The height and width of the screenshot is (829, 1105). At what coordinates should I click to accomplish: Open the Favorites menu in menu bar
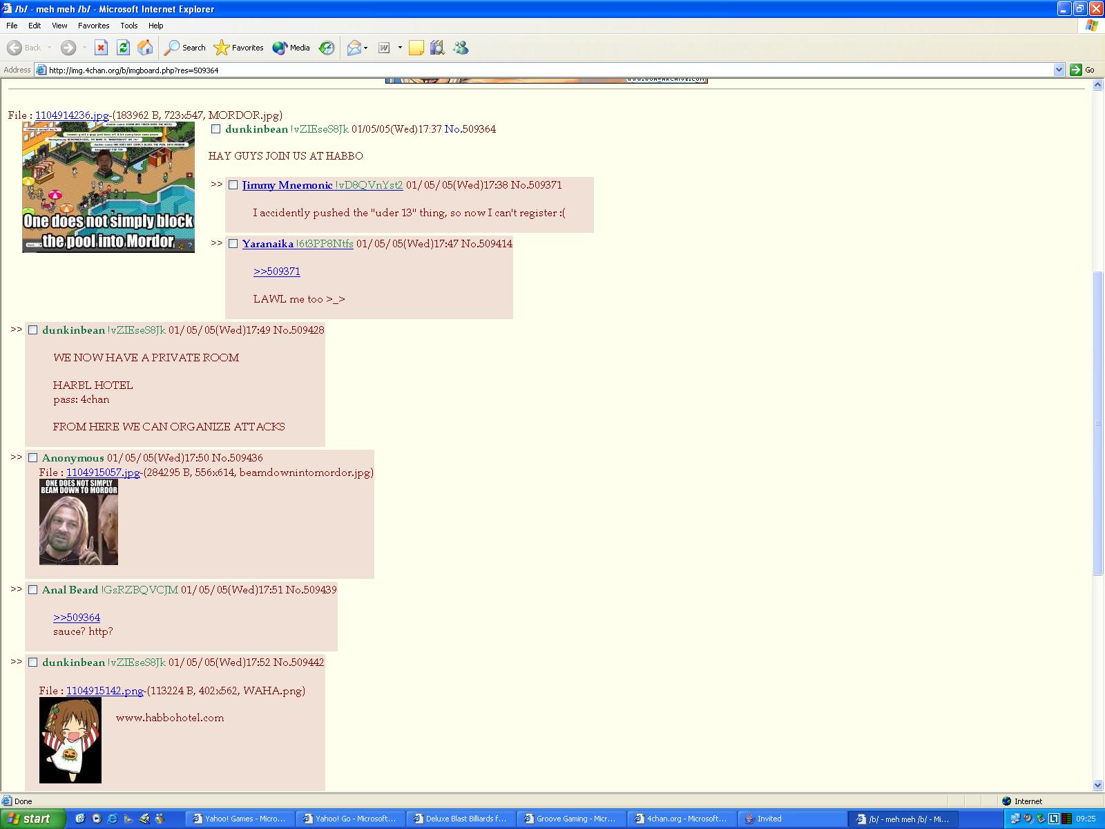[x=93, y=26]
